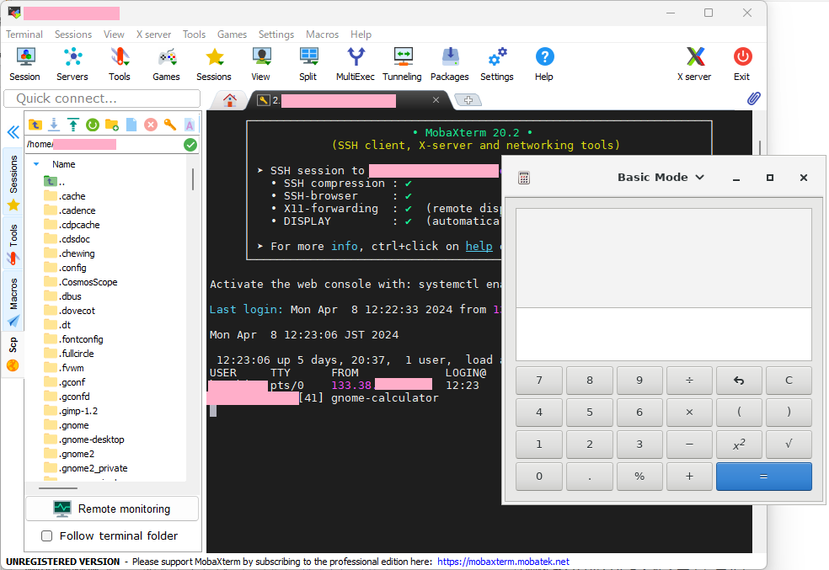Screen dimensions: 829x570
Task: Launch MultiExec from the toolbar
Action: 356,64
